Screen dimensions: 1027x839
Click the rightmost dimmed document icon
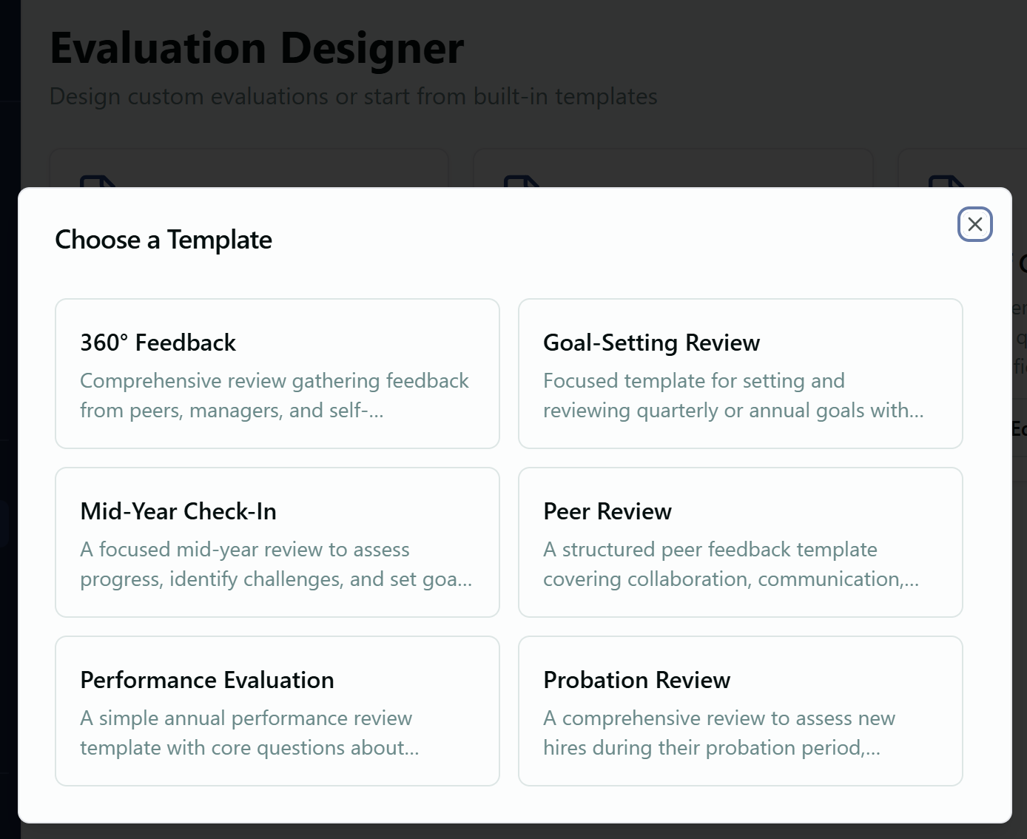coord(946,181)
